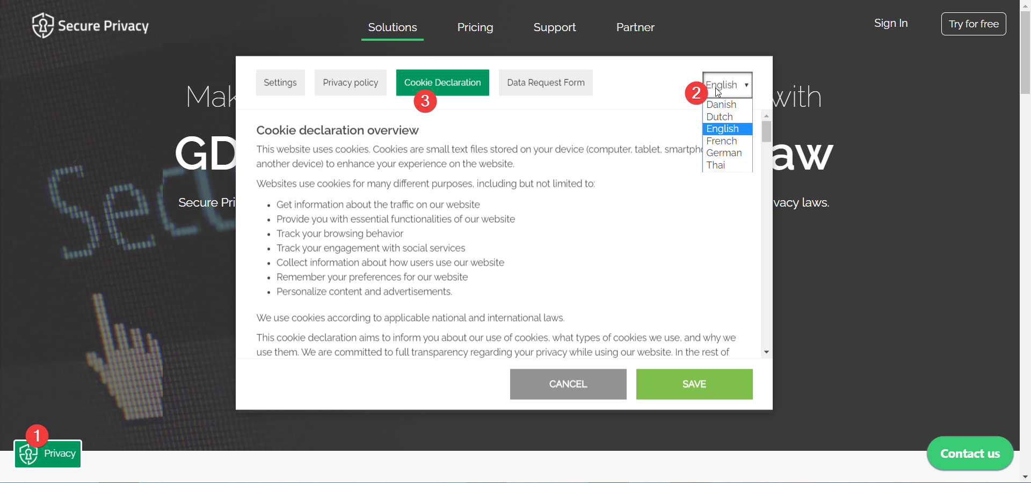The height and width of the screenshot is (483, 1031).
Task: Open the Data Request Form tab
Action: [x=546, y=82]
